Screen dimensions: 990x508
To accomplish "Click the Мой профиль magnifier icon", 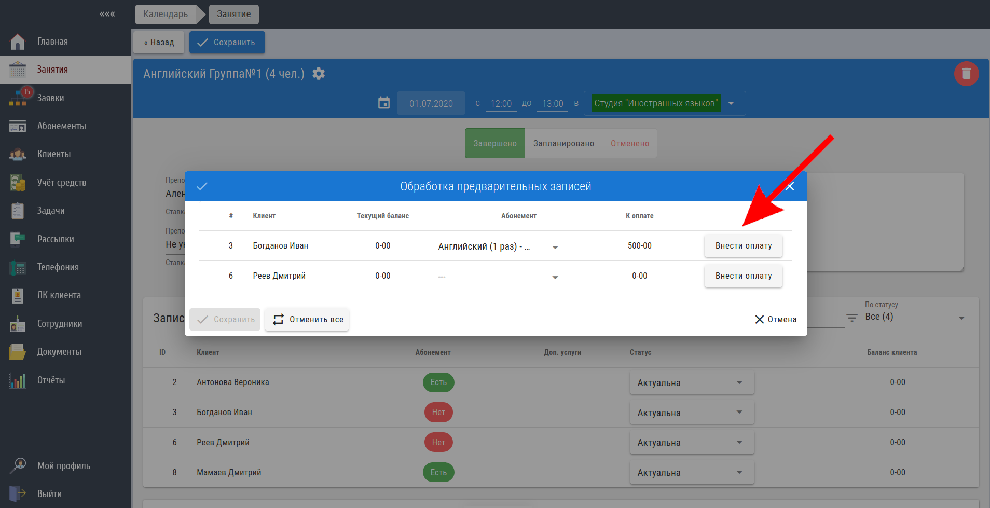I will (18, 465).
